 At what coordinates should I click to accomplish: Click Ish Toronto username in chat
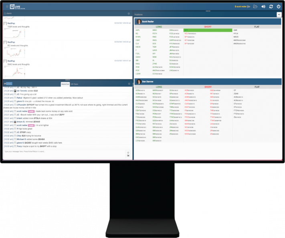22,91
